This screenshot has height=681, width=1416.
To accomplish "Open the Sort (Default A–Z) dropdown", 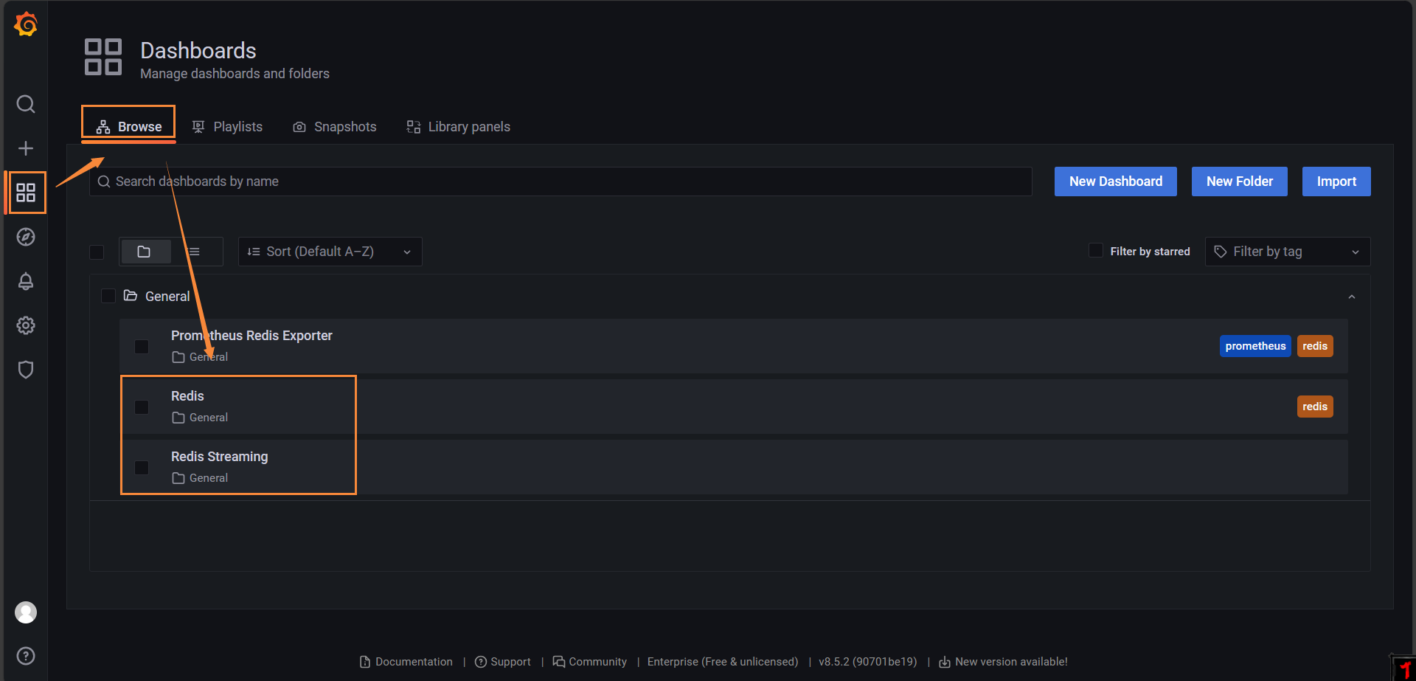I will [x=330, y=252].
